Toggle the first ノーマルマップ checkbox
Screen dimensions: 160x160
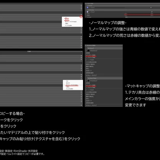[86, 6]
